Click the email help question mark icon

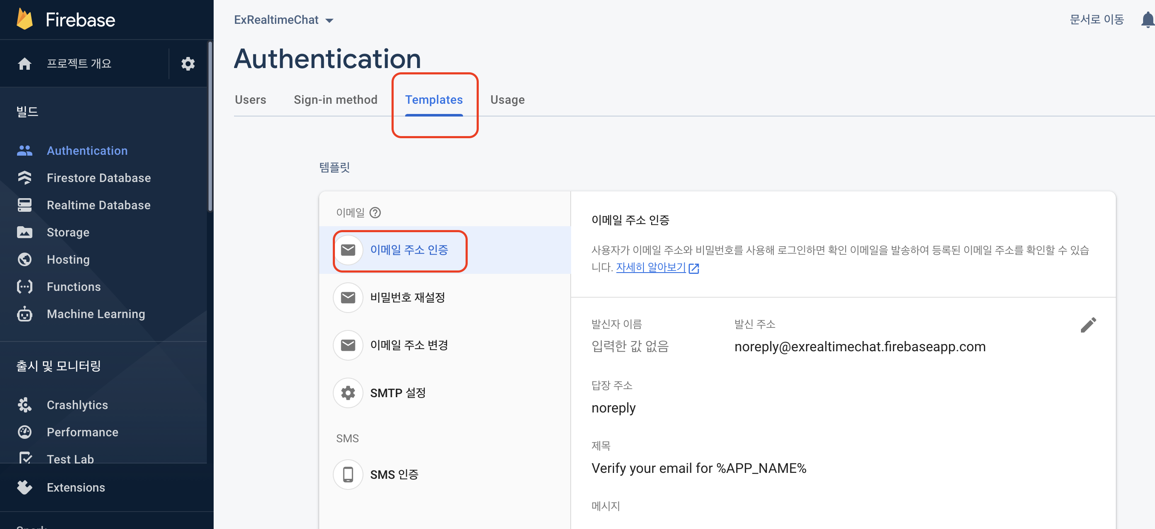coord(375,213)
